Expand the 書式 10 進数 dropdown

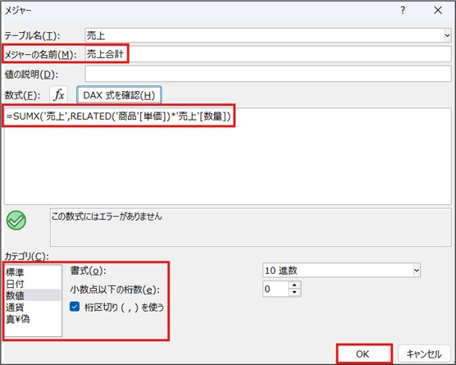[x=417, y=270]
